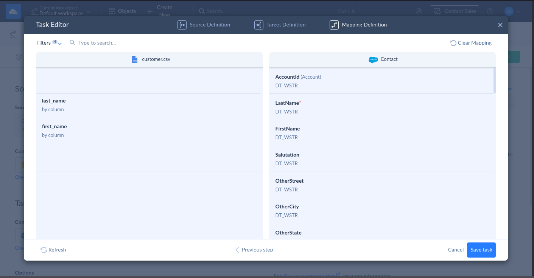Click the customer.csv file icon
The image size is (534, 278).
click(135, 59)
